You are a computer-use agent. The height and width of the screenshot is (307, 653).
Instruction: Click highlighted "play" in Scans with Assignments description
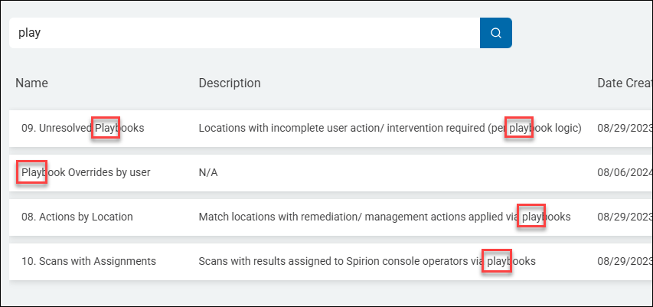pyautogui.click(x=498, y=261)
